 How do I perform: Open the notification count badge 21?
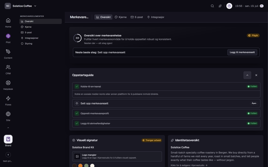click(261, 6)
